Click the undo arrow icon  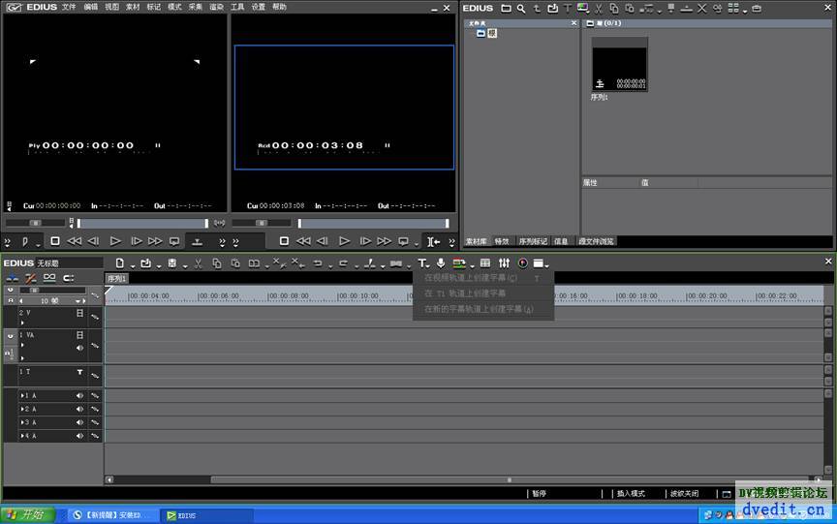(318, 263)
